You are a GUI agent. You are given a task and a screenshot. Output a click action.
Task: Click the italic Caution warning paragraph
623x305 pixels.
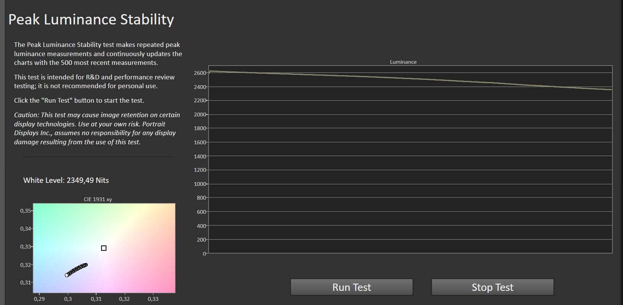click(97, 128)
